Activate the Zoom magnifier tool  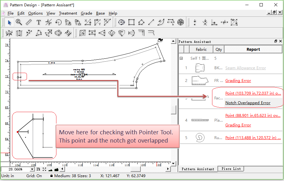(x=19, y=22)
